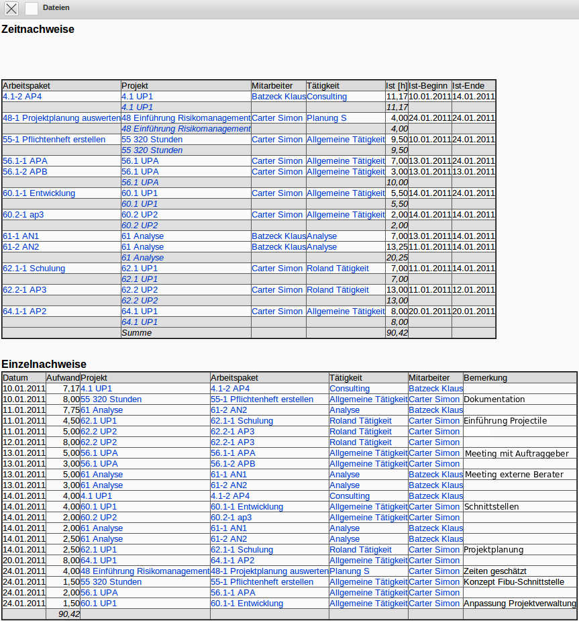The image size is (579, 621).
Task: Click the blank square icon beside Dateien
Action: click(x=32, y=8)
